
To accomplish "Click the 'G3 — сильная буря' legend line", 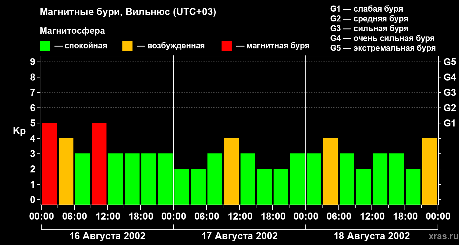I will (x=369, y=28).
